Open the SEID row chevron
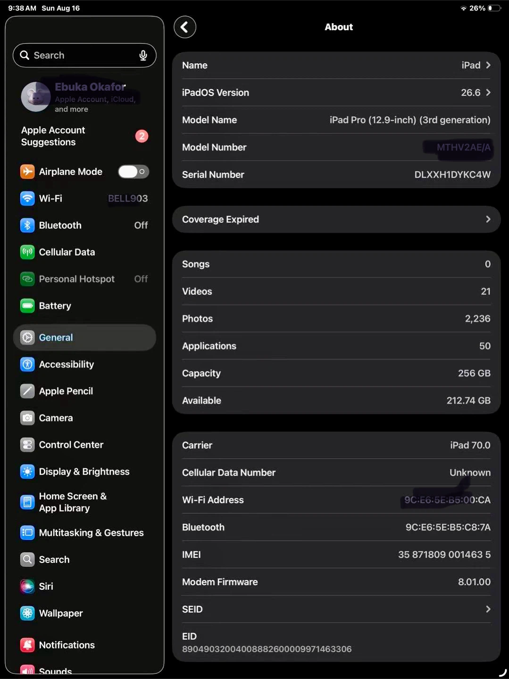 488,609
